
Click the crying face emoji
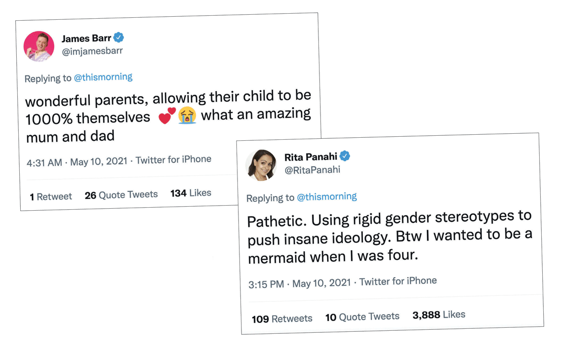click(187, 115)
